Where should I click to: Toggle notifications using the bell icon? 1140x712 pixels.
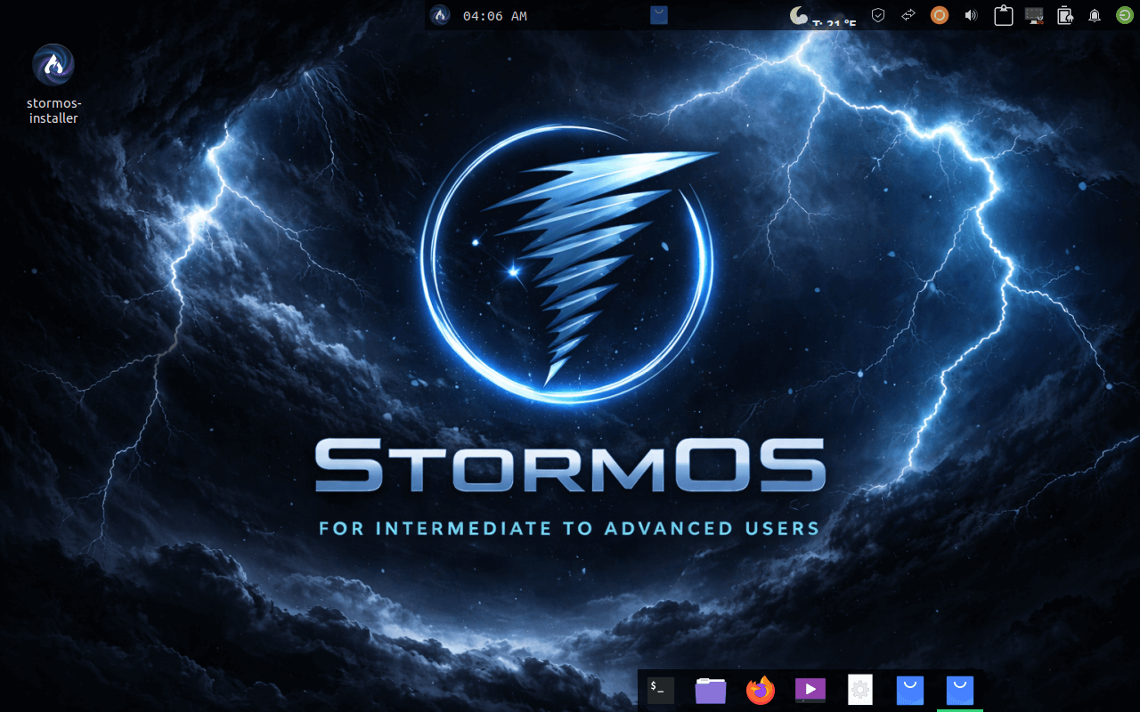[1094, 15]
